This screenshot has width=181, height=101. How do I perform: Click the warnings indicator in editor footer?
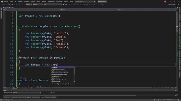[x=18, y=88]
